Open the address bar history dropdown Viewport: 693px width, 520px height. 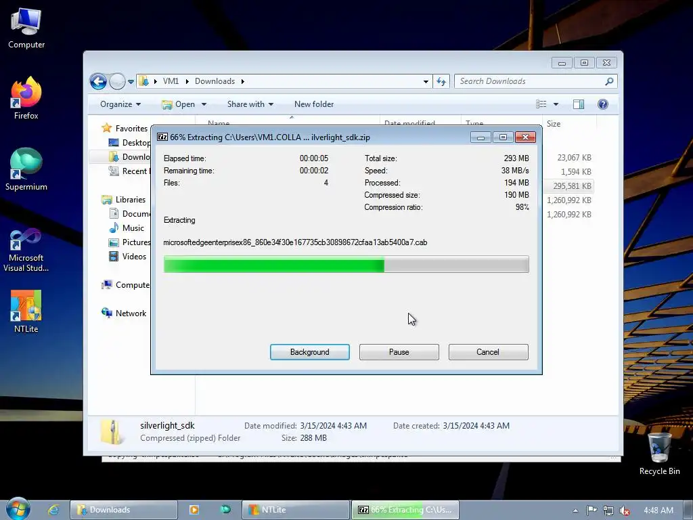(x=426, y=81)
